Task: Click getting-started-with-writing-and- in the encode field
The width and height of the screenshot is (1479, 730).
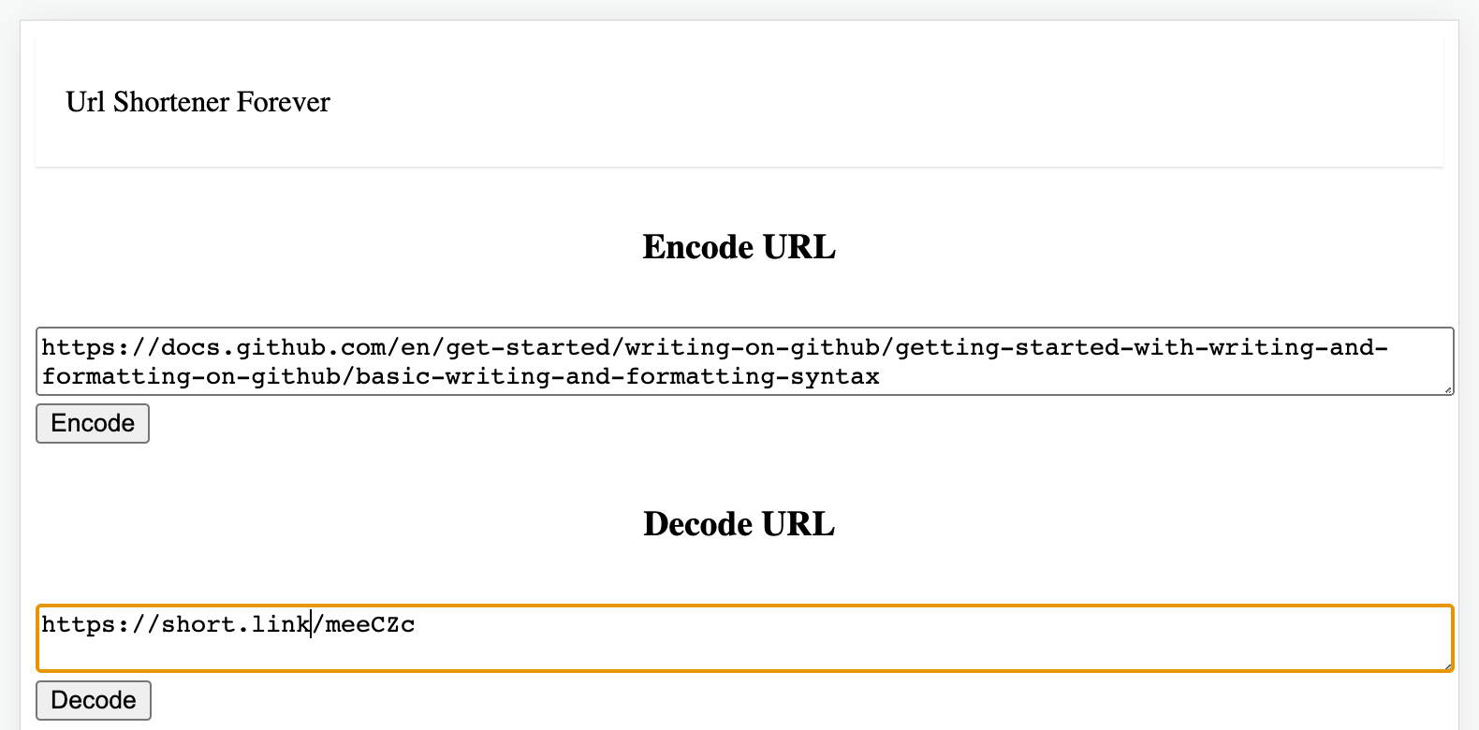Action: 1141,348
